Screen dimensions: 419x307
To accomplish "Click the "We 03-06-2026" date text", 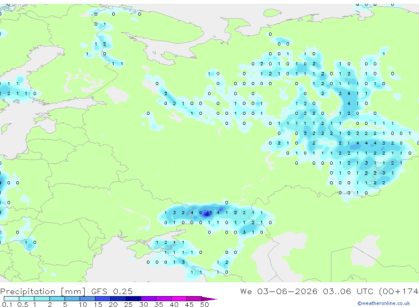I will pyautogui.click(x=279, y=291).
